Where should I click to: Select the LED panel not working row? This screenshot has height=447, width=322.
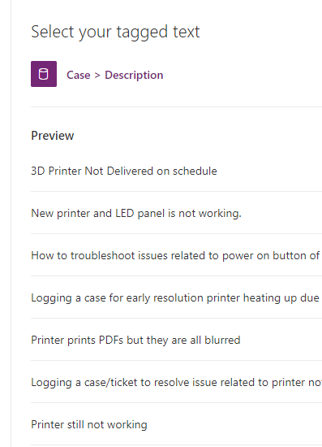pyautogui.click(x=176, y=213)
